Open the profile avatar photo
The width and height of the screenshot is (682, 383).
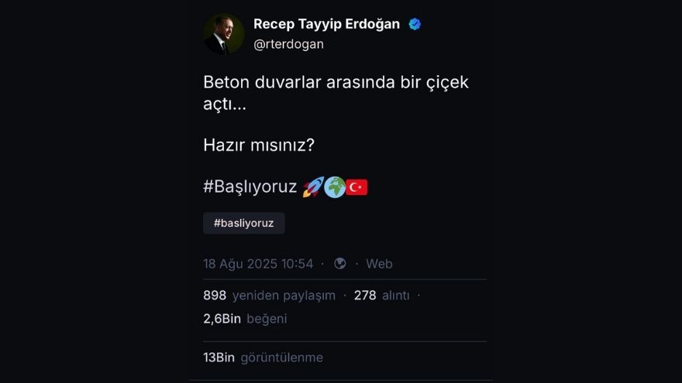pyautogui.click(x=223, y=34)
